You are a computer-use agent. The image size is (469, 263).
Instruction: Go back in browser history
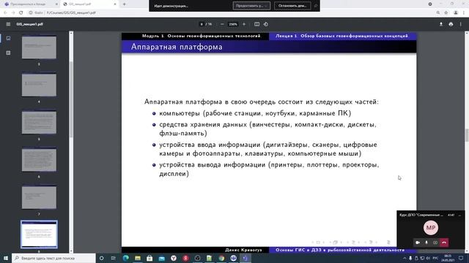point(5,13)
